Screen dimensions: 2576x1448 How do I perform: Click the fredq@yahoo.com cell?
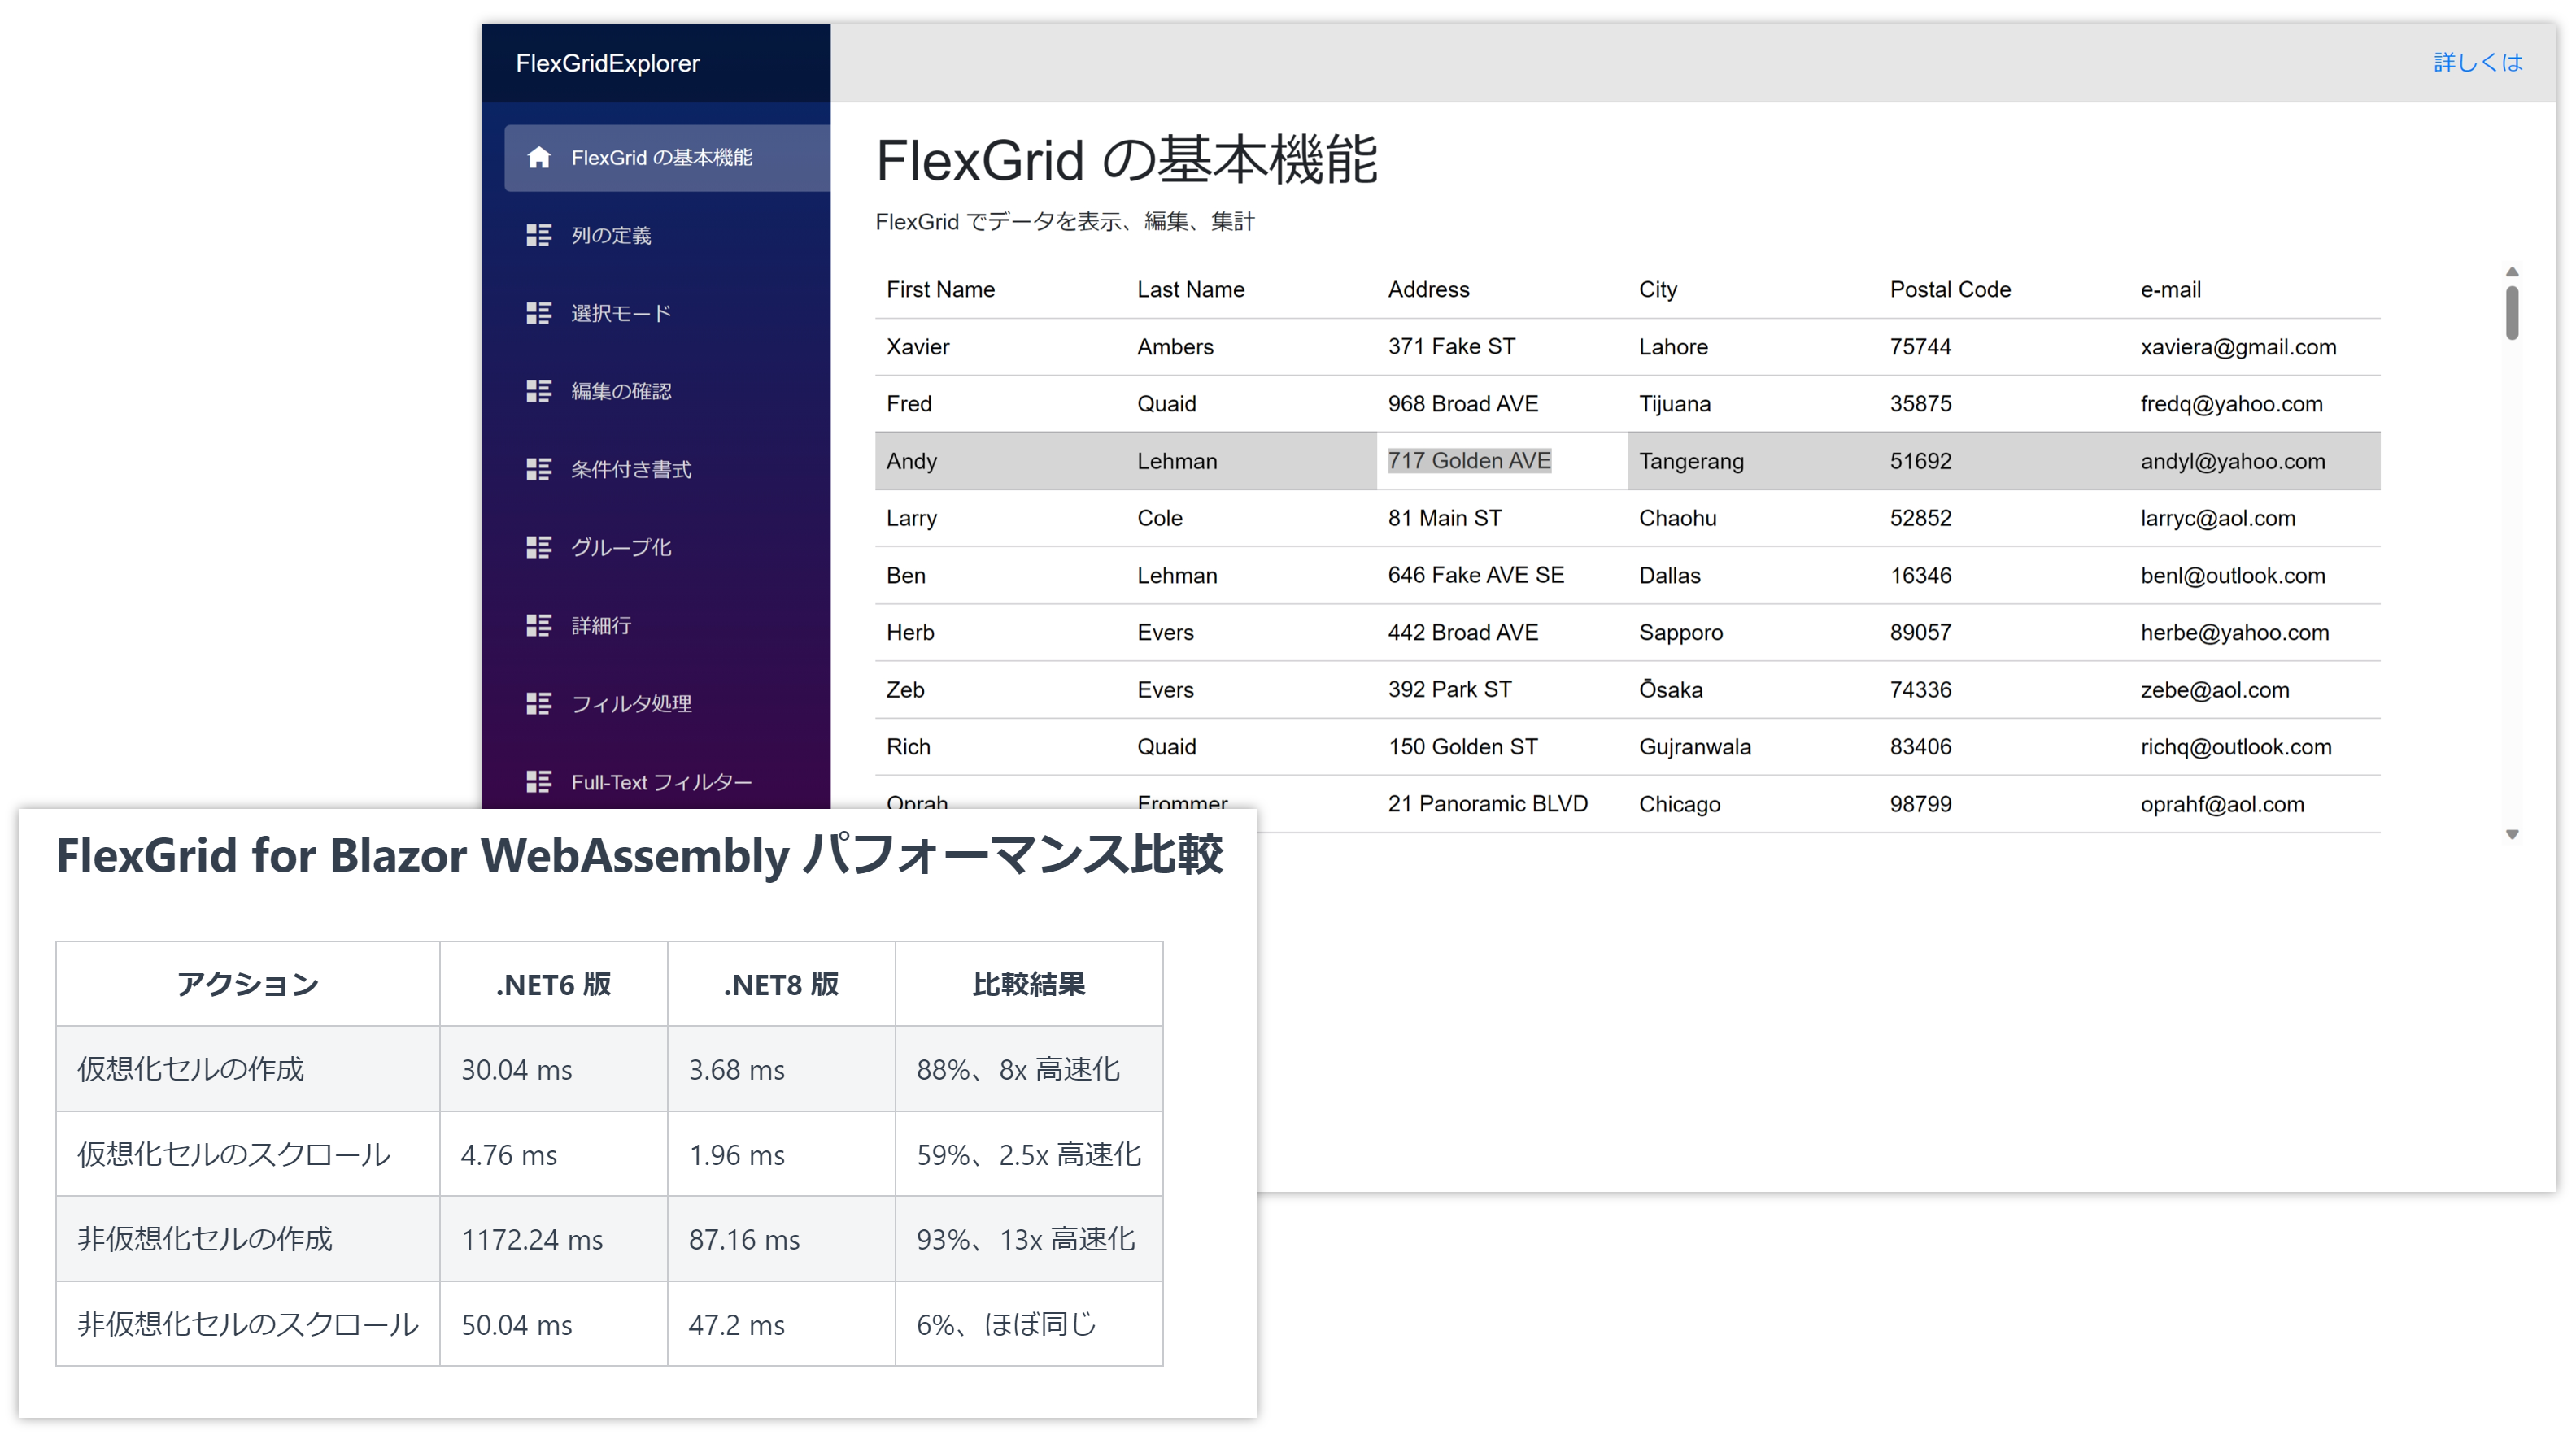click(x=2255, y=404)
